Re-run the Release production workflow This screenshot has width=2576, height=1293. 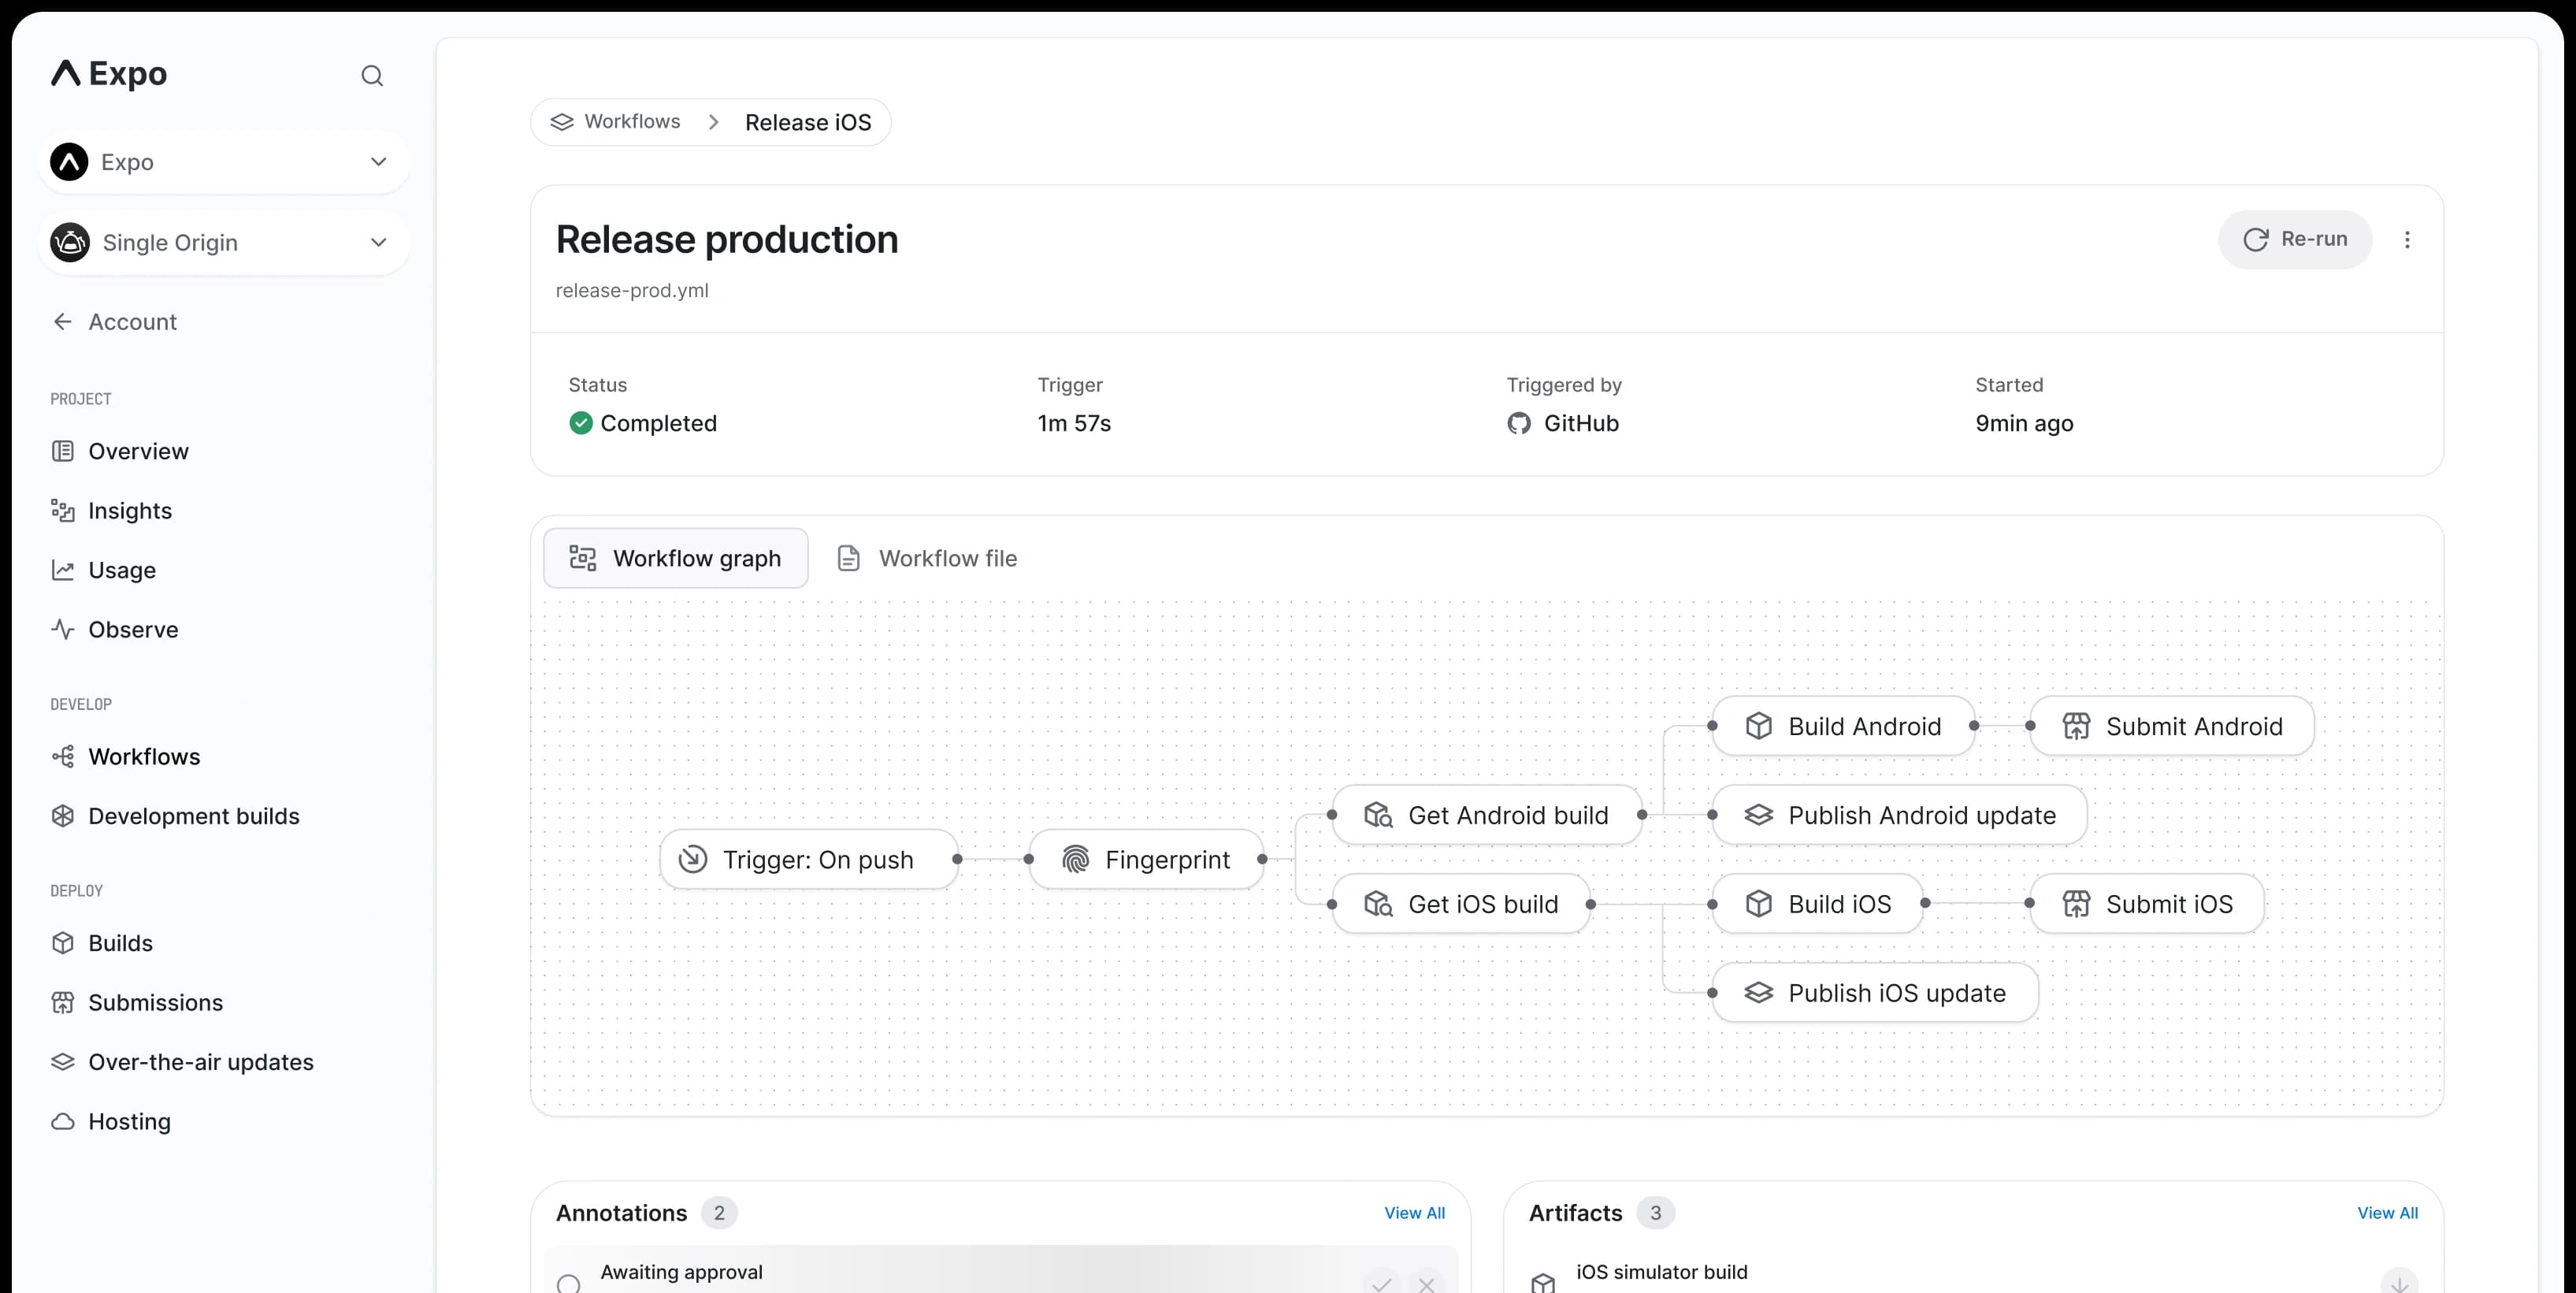pos(2295,240)
